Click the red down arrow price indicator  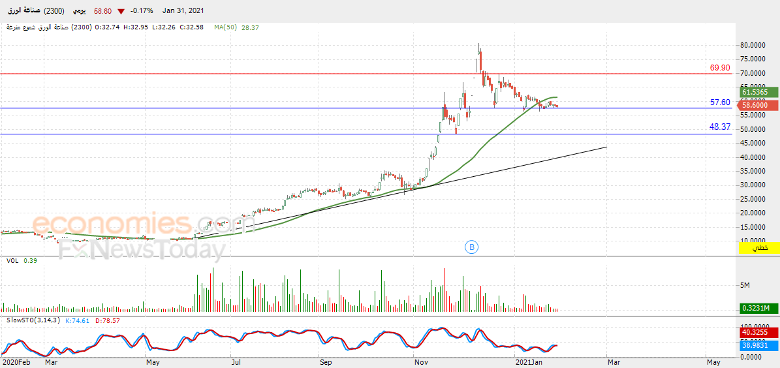(x=120, y=11)
